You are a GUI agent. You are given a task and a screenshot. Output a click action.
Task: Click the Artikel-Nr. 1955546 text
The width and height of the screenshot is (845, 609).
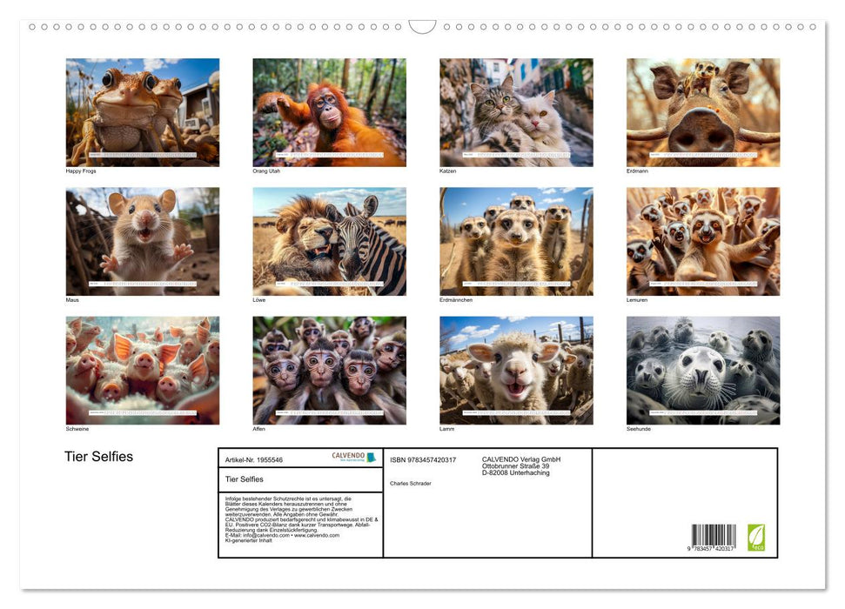[254, 459]
